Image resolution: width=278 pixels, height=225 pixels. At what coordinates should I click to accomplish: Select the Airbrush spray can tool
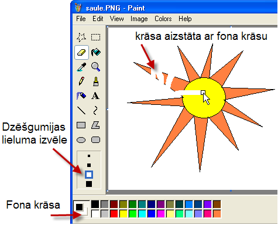[x=81, y=96]
